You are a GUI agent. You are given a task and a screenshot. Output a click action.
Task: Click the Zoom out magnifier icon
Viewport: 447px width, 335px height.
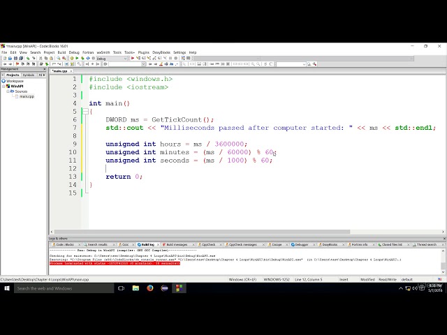[x=258, y=64]
